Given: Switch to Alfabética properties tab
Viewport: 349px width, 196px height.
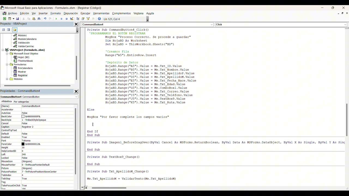Looking at the screenshot, I should (7, 102).
